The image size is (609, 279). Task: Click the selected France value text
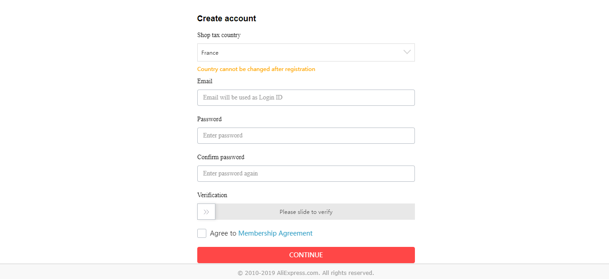coord(210,53)
